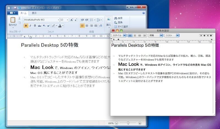The height and width of the screenshot is (129, 220).
Task: Click the right margin marker on TextEdit ruler
Action: (211, 39)
